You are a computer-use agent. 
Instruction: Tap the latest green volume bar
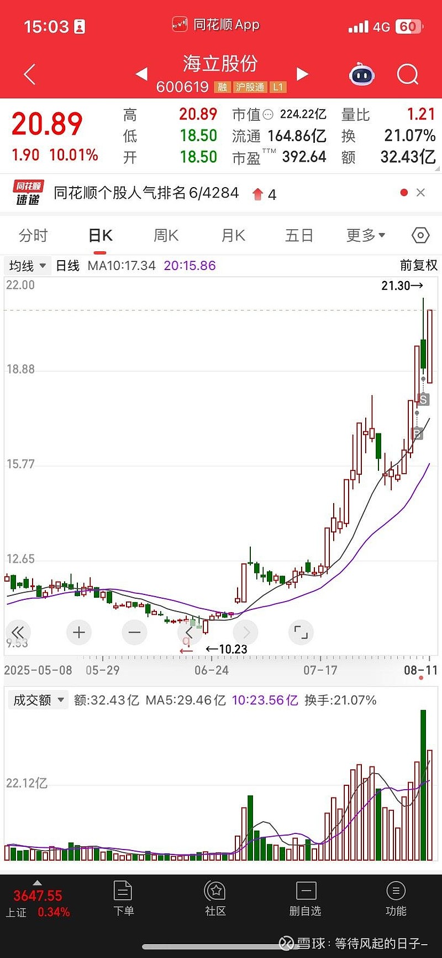pos(423,785)
